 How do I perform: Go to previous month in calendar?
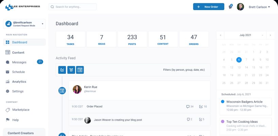pos(220,35)
